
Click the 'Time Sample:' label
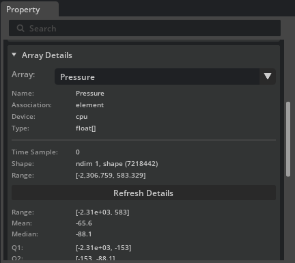35,152
